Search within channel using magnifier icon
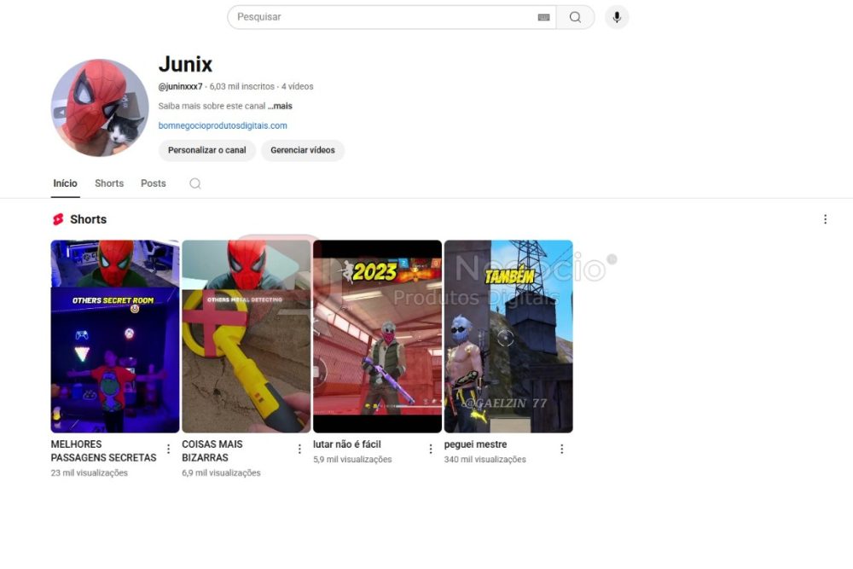Screen dimensions: 853x569 pos(195,184)
